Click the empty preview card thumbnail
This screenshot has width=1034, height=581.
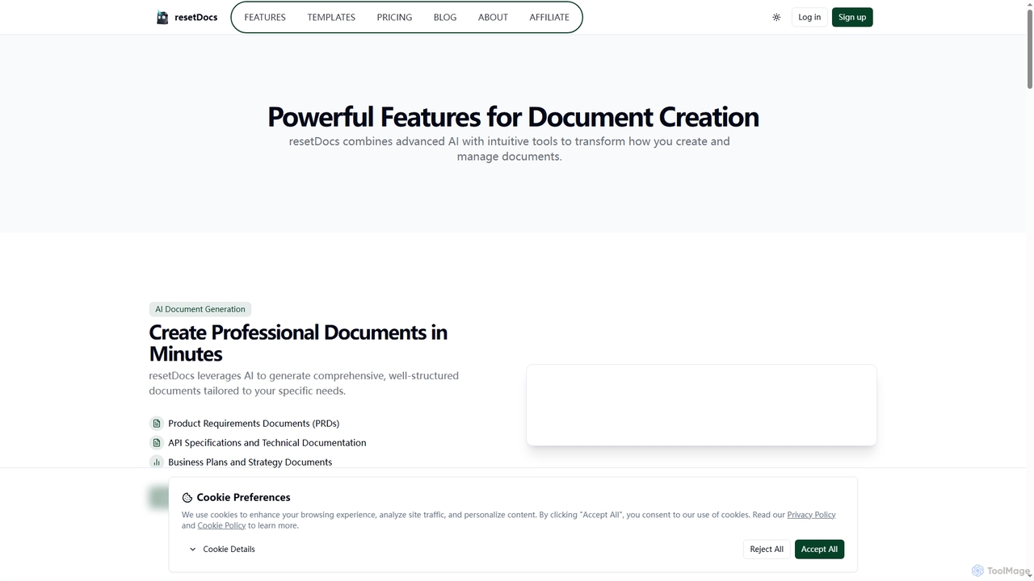coord(701,405)
